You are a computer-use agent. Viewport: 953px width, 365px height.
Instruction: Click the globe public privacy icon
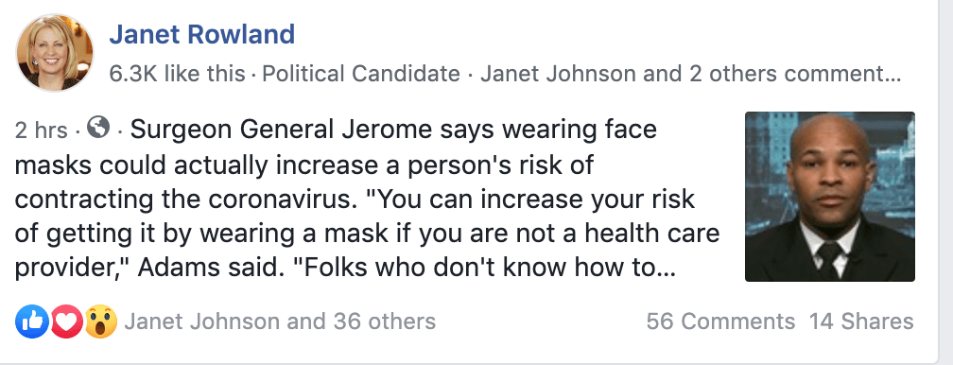coord(98,128)
